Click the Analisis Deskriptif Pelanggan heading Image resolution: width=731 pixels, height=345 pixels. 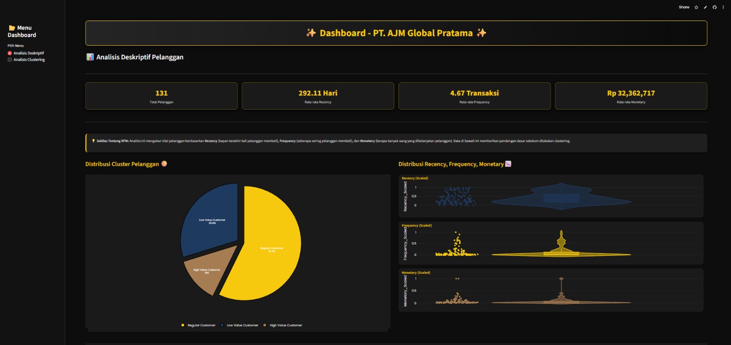(140, 57)
